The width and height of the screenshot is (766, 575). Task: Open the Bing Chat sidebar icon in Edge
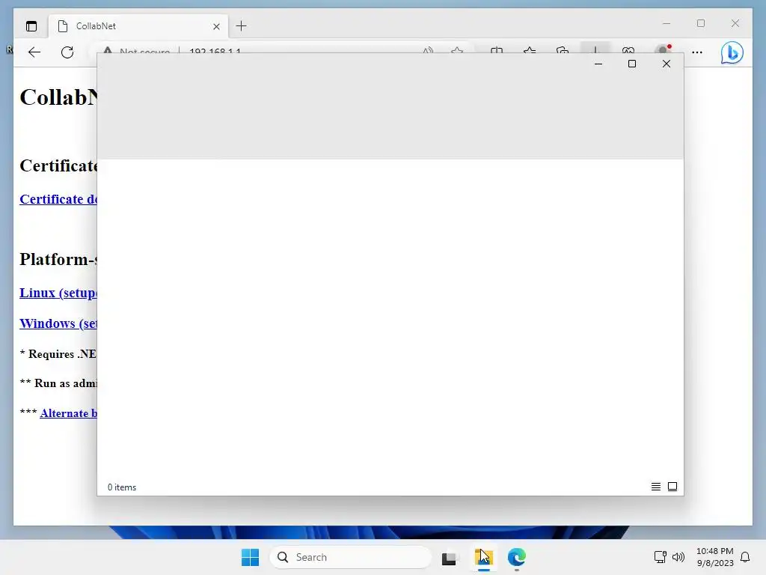732,53
